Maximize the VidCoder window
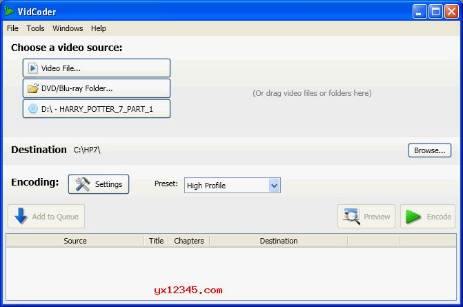Image resolution: width=463 pixels, height=307 pixels. point(435,12)
